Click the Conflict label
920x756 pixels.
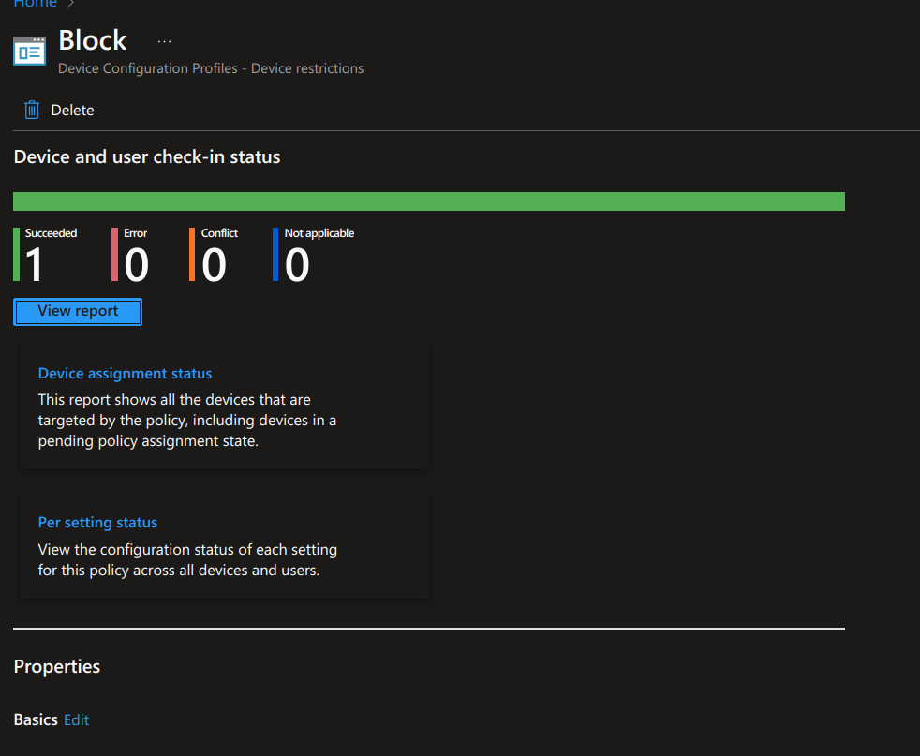(x=219, y=233)
